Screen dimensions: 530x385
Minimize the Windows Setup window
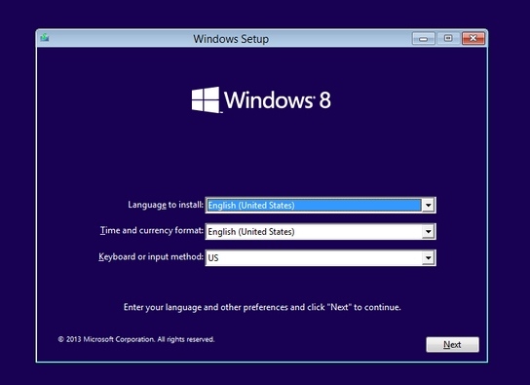423,39
